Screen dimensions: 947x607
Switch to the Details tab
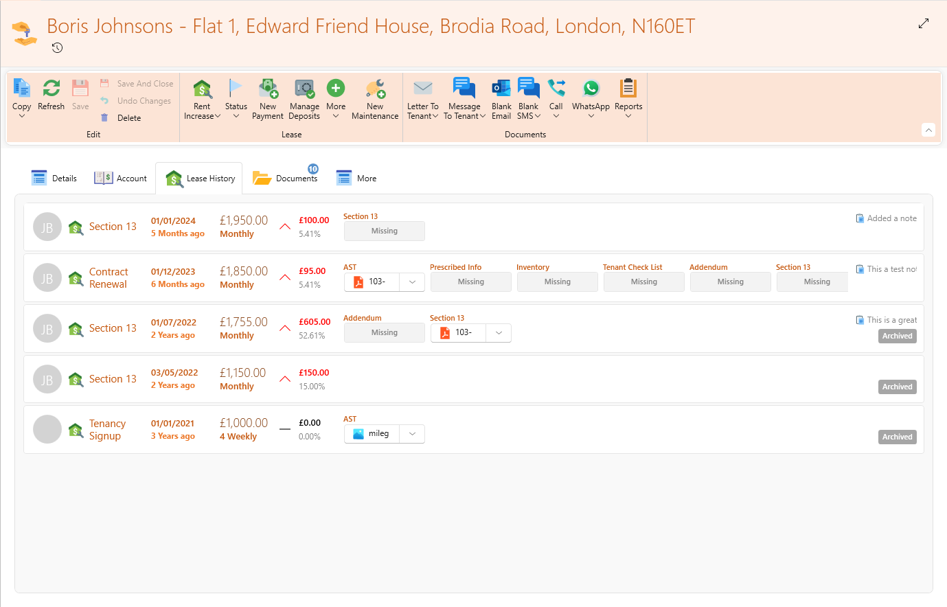54,179
